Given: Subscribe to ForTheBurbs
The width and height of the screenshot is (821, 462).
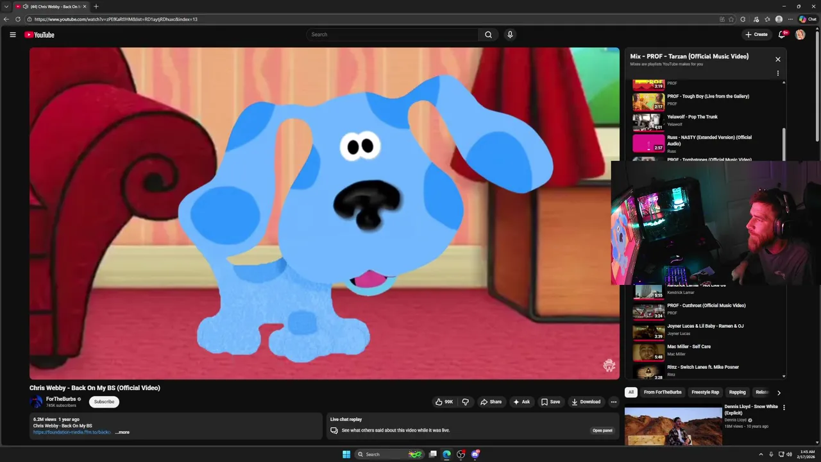Looking at the screenshot, I should 104,402.
